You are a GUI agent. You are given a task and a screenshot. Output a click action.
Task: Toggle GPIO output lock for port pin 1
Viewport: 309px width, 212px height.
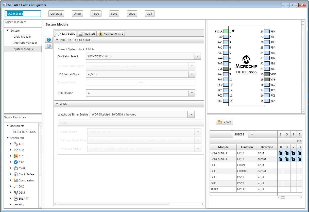point(287,159)
